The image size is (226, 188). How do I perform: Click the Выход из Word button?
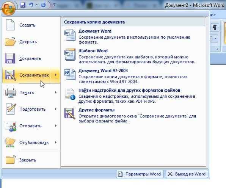tap(187, 174)
